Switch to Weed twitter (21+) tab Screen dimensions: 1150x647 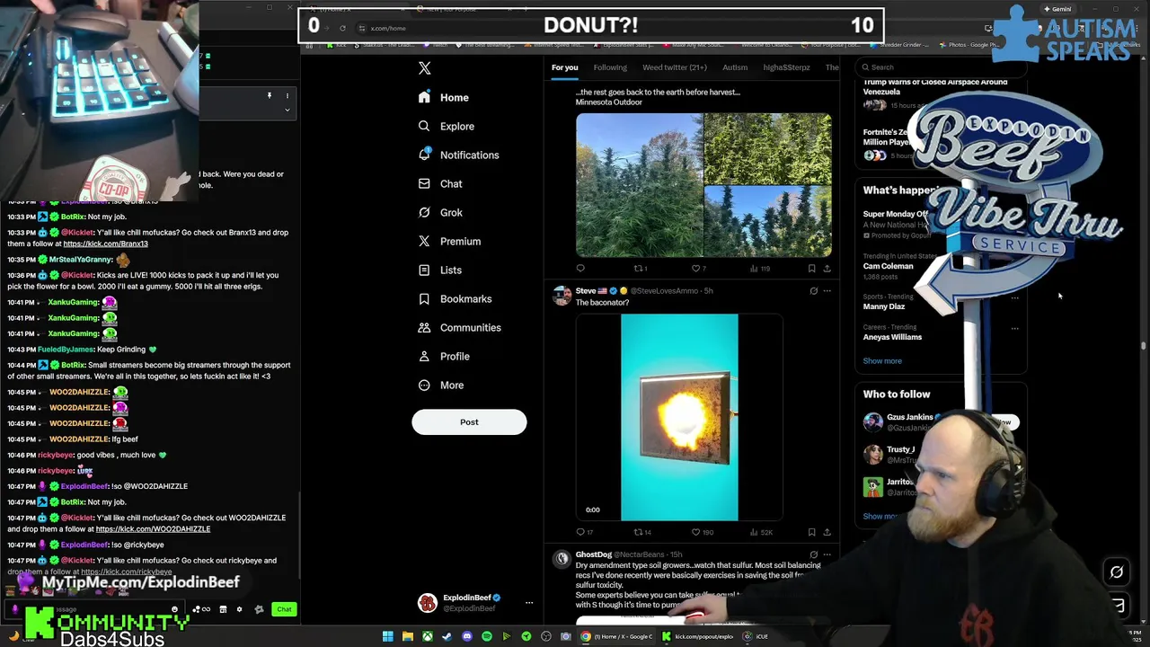[675, 67]
